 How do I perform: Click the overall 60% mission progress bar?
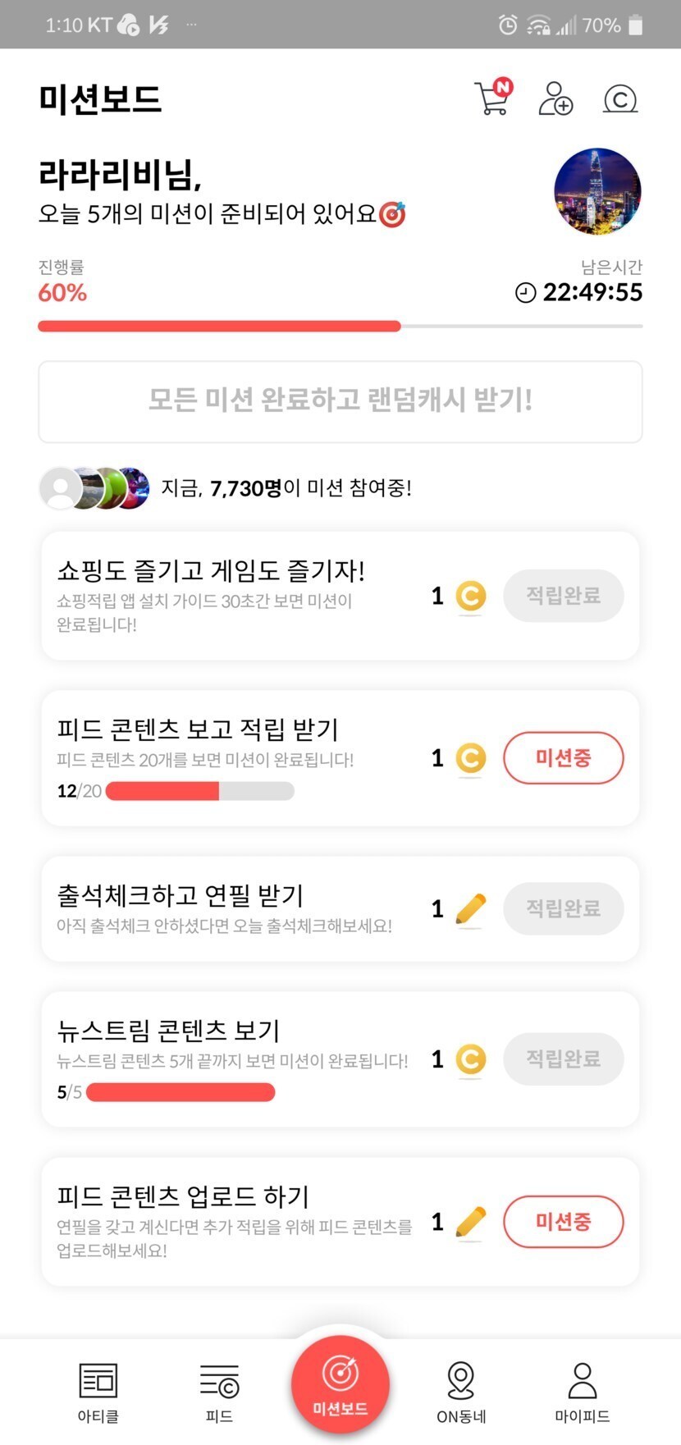click(x=340, y=327)
